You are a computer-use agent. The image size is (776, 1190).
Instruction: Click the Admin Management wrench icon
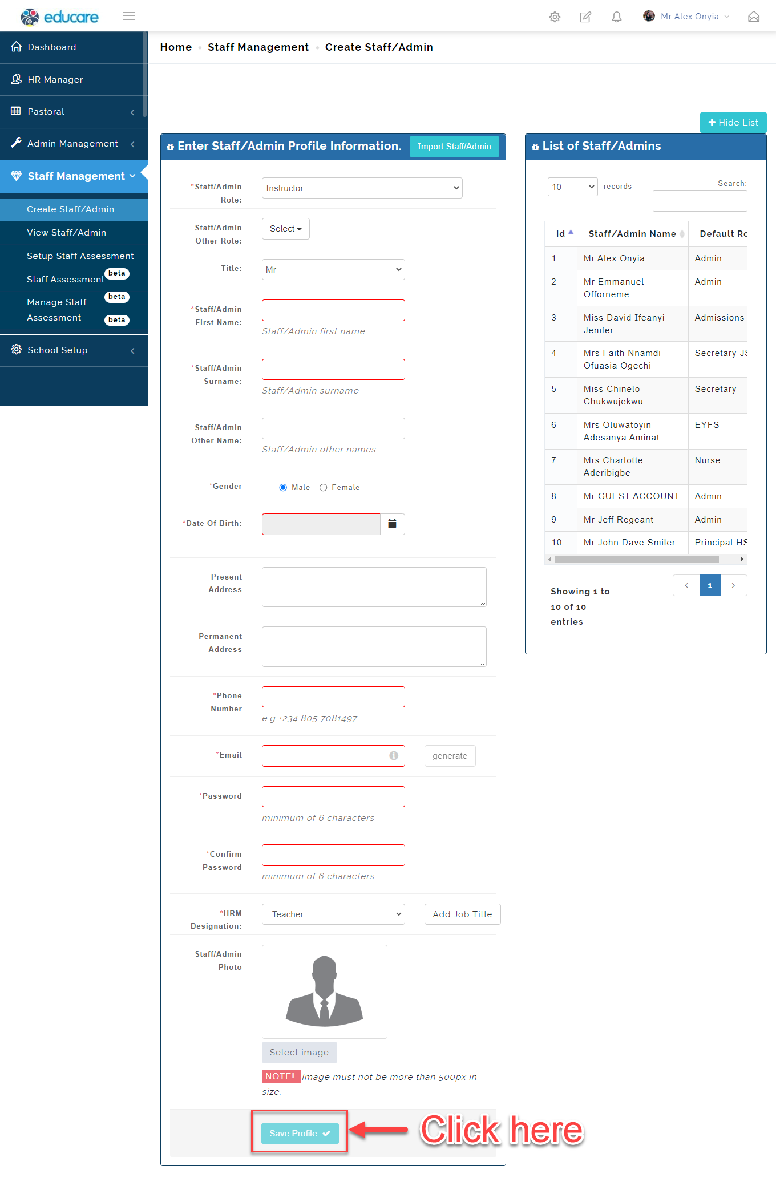point(17,143)
